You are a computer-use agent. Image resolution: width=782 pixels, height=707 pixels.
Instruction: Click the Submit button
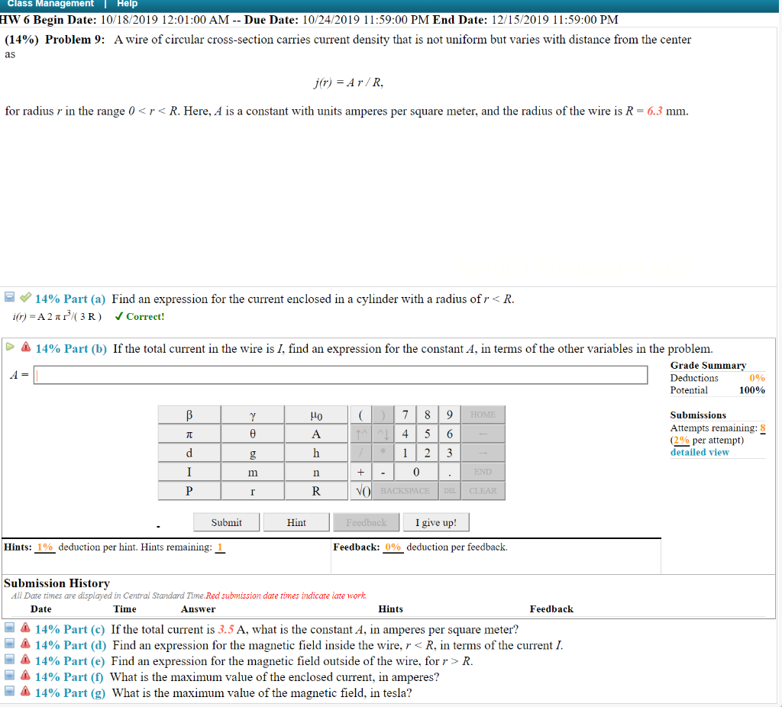(225, 521)
